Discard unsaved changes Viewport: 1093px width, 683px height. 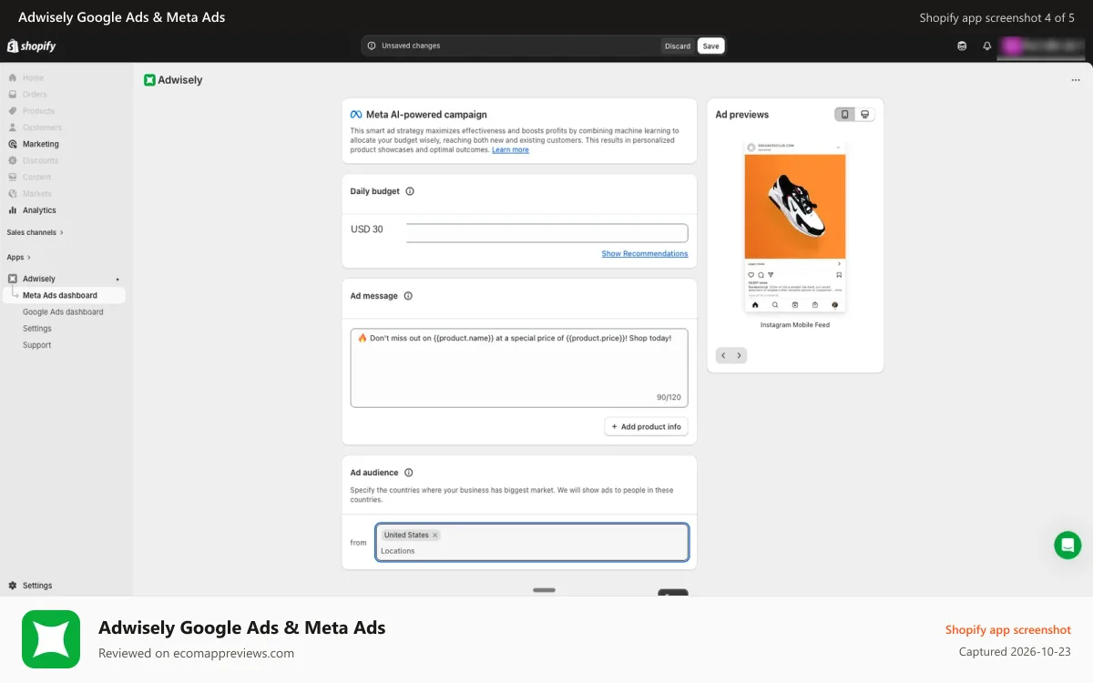click(678, 46)
